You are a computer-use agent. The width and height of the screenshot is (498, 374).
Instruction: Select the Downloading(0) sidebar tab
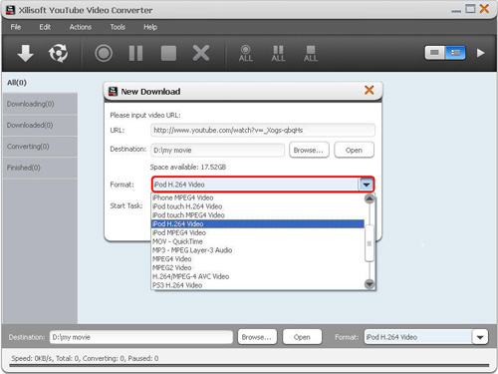click(x=40, y=104)
